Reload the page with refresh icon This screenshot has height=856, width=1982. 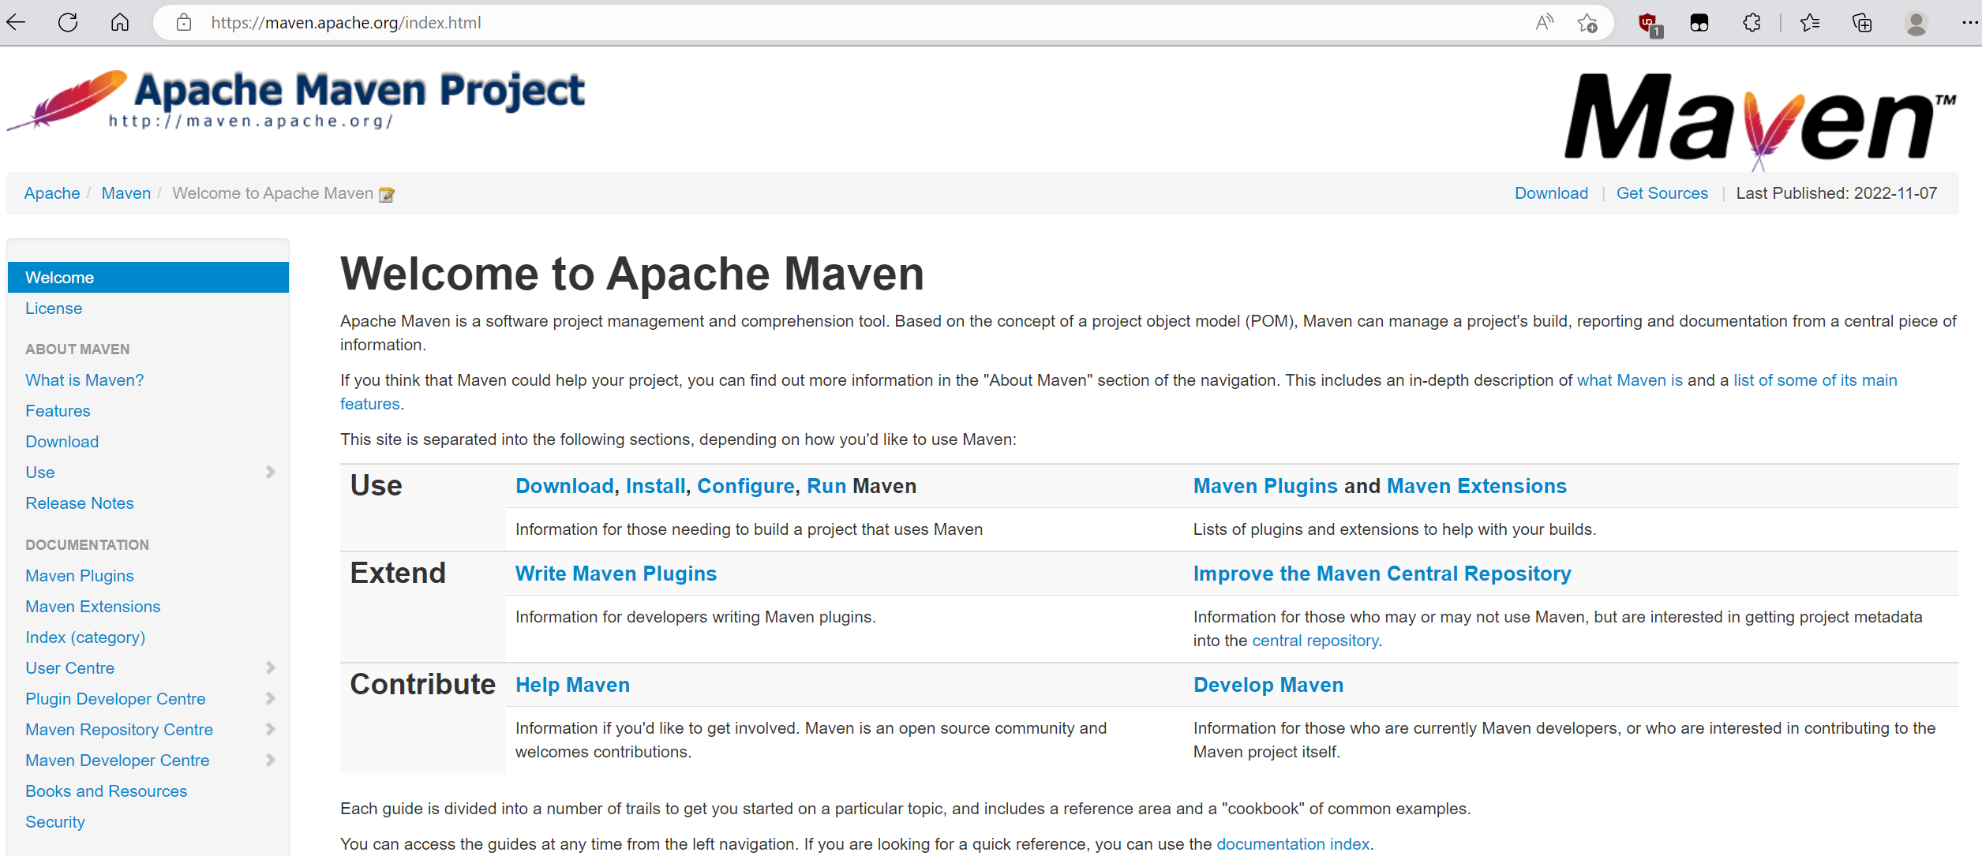pos(68,22)
